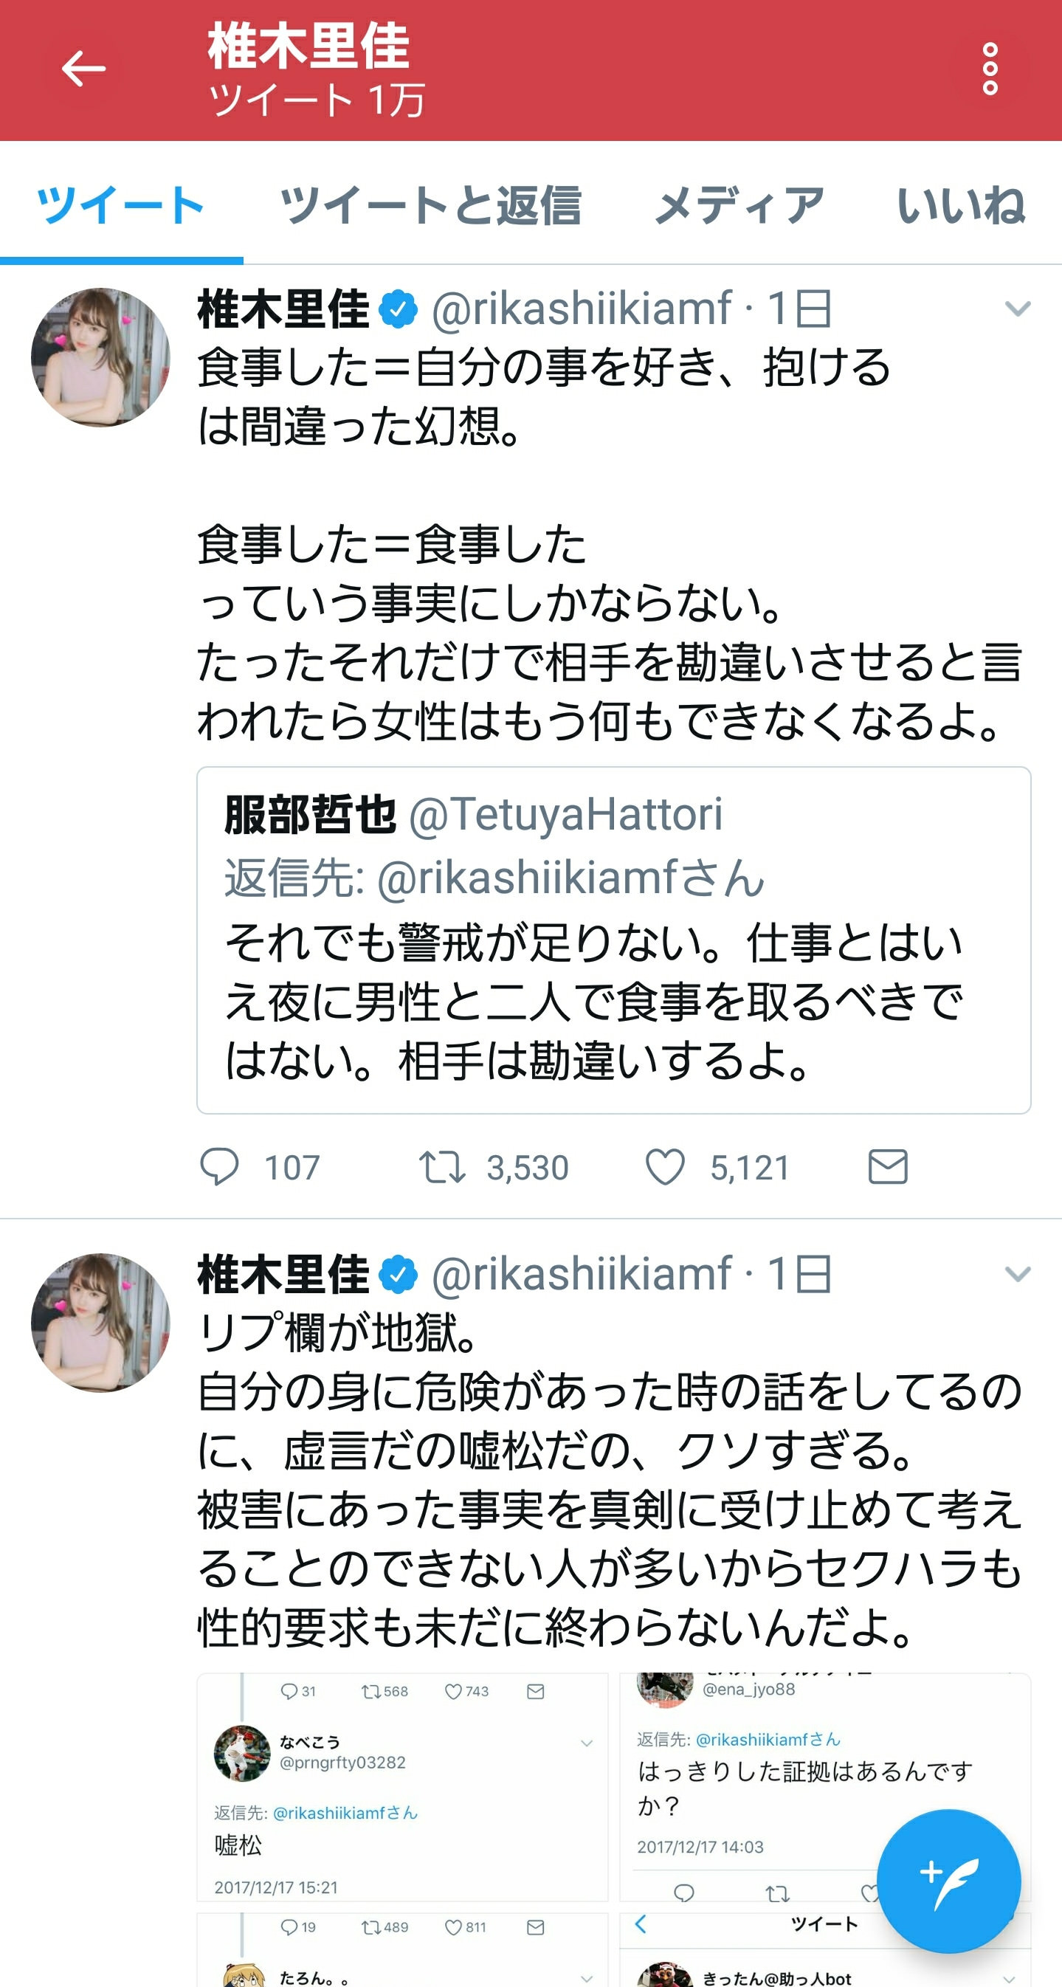Tap verified badge on first tweet

click(x=398, y=309)
